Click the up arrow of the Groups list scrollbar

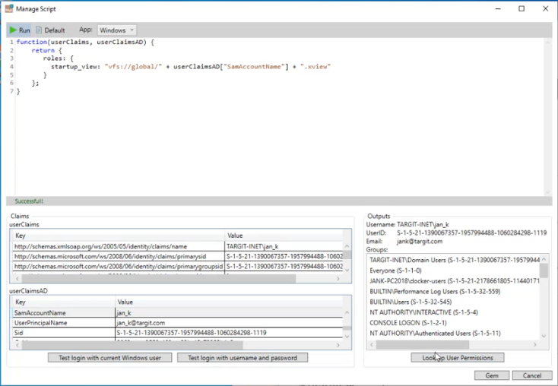coord(544,258)
